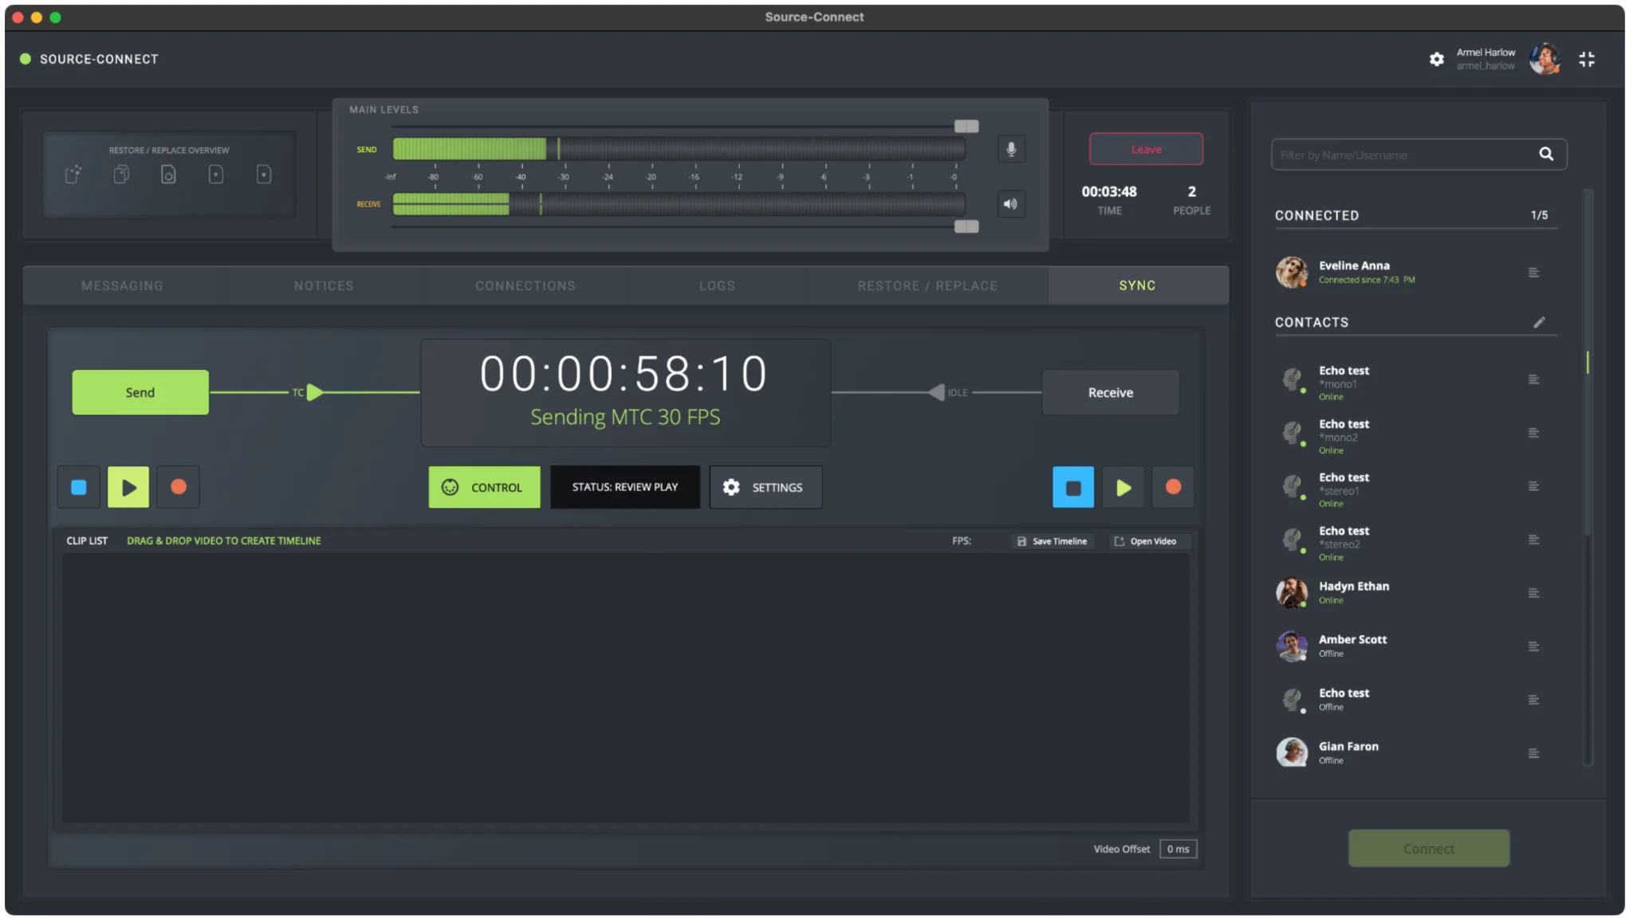Click the Connect button
This screenshot has width=1633, height=923.
click(1428, 848)
